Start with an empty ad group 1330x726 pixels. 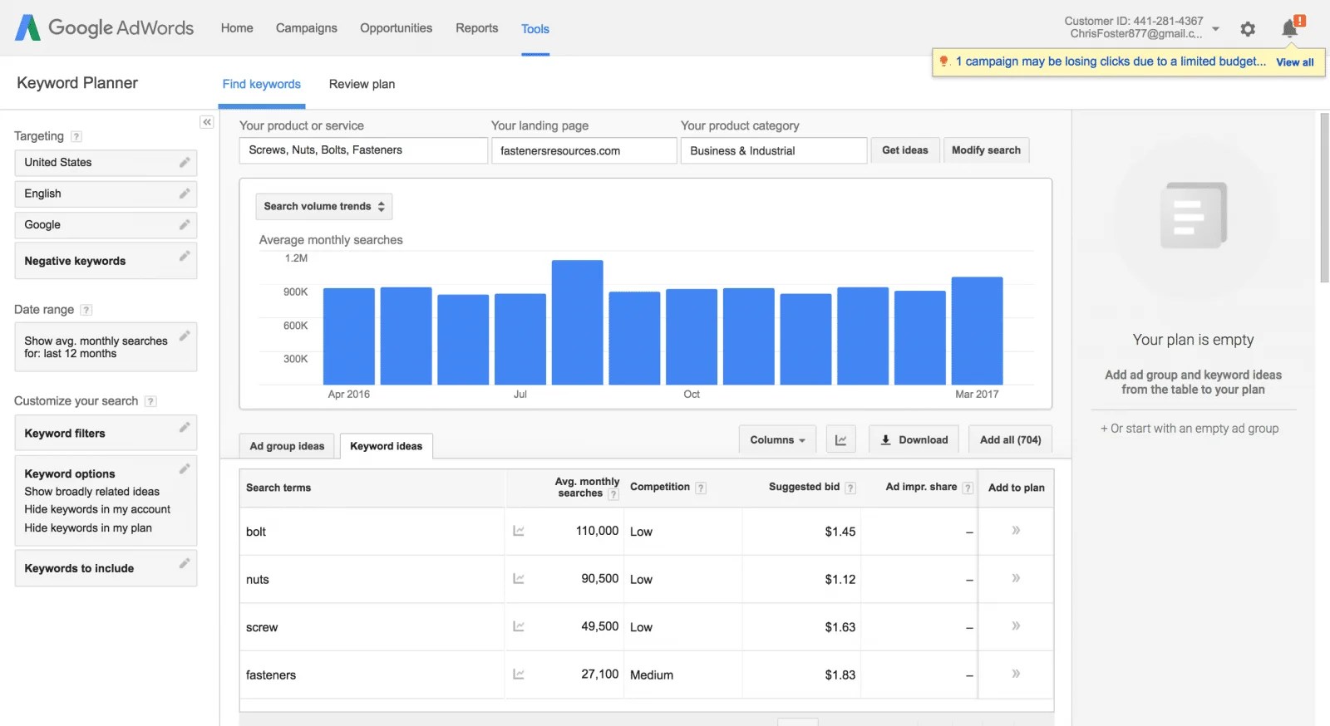pyautogui.click(x=1190, y=429)
